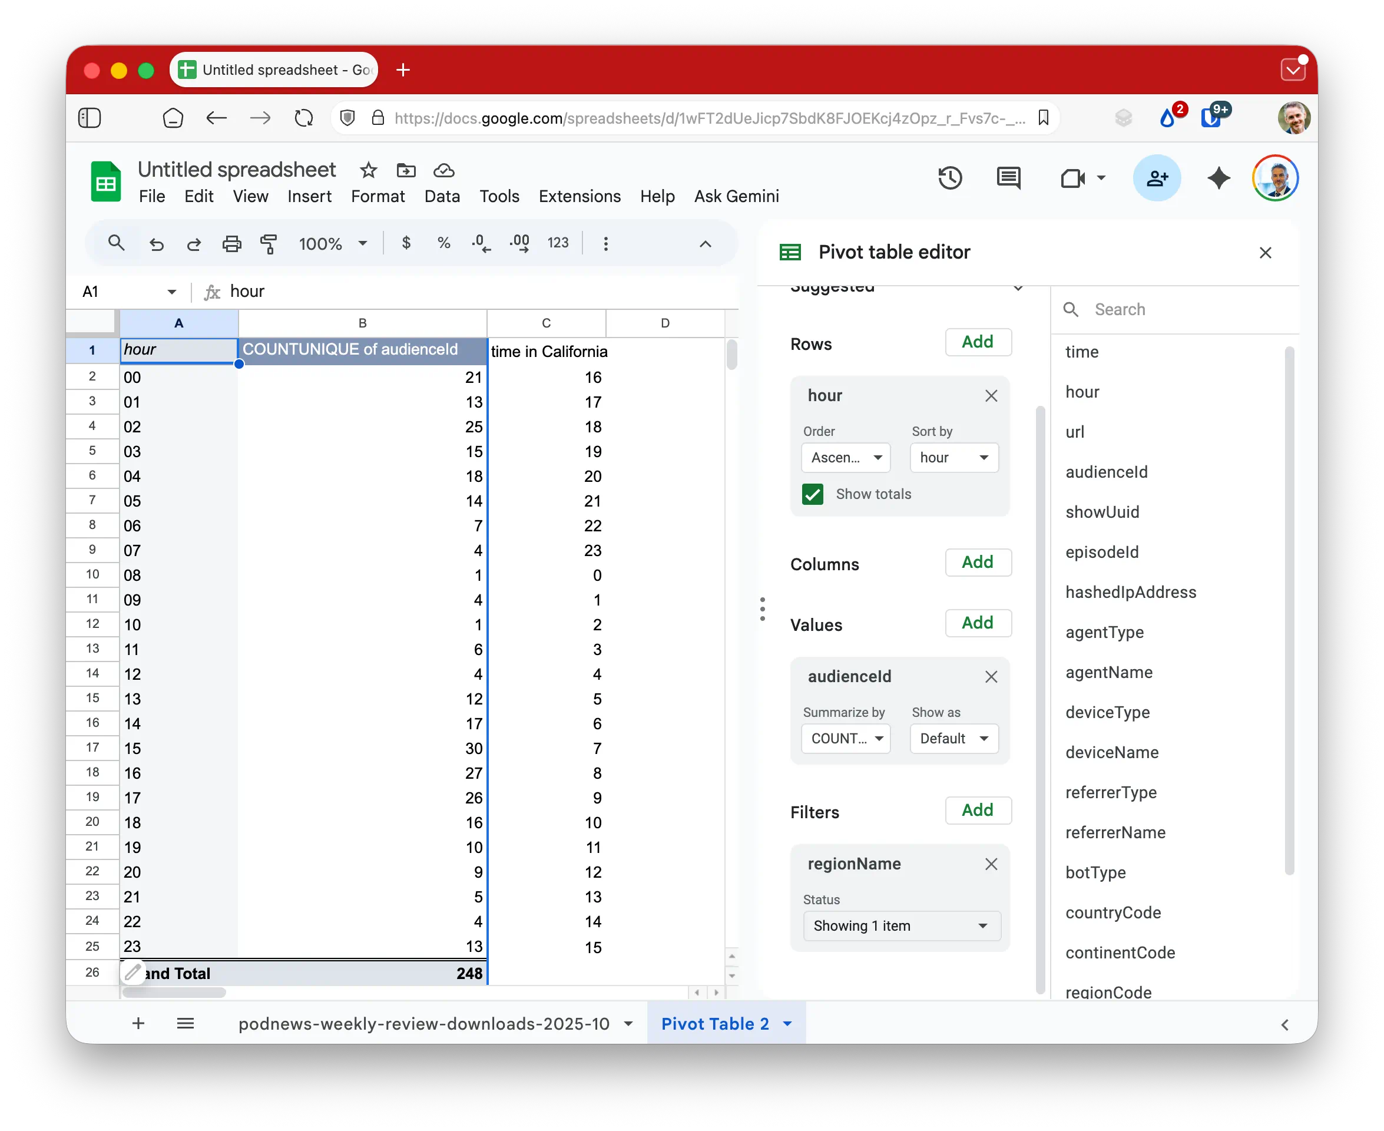Uncheck the Show totals checkbox

click(x=812, y=494)
